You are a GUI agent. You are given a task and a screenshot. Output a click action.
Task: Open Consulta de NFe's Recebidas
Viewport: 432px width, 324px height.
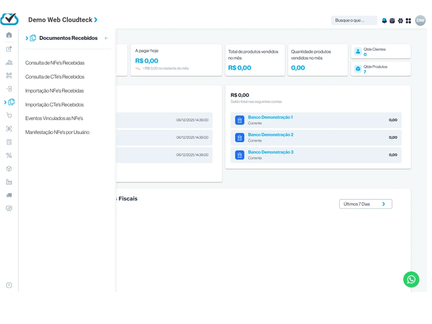click(55, 63)
